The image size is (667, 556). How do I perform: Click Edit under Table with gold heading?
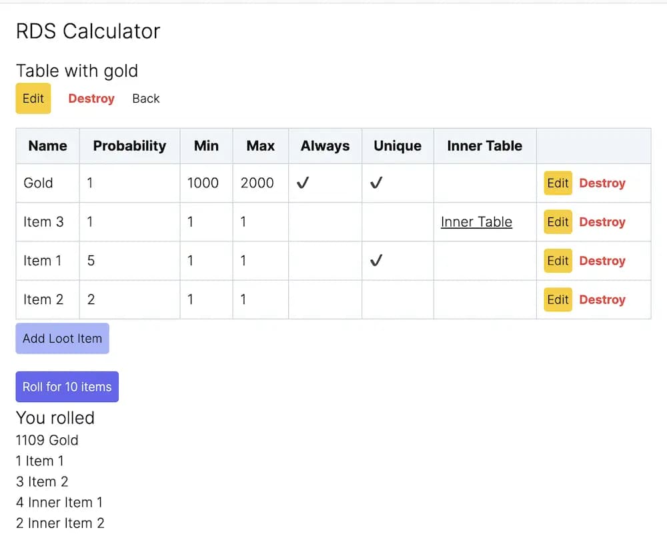[33, 98]
